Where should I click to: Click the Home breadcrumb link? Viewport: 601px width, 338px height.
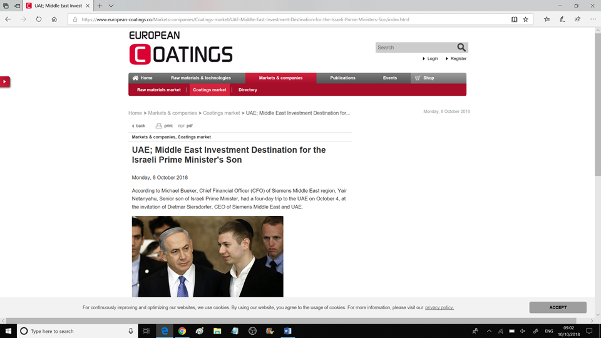pyautogui.click(x=135, y=113)
